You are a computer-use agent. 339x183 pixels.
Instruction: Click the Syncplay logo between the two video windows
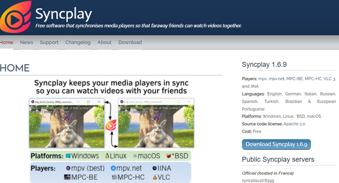pyautogui.click(x=111, y=125)
